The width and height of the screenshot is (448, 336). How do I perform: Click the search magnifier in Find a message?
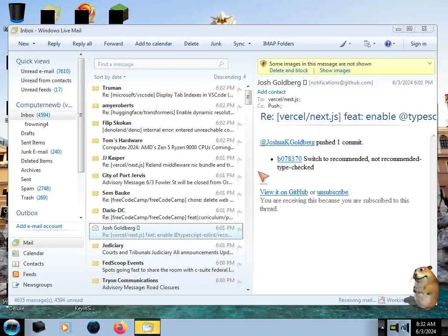click(221, 64)
